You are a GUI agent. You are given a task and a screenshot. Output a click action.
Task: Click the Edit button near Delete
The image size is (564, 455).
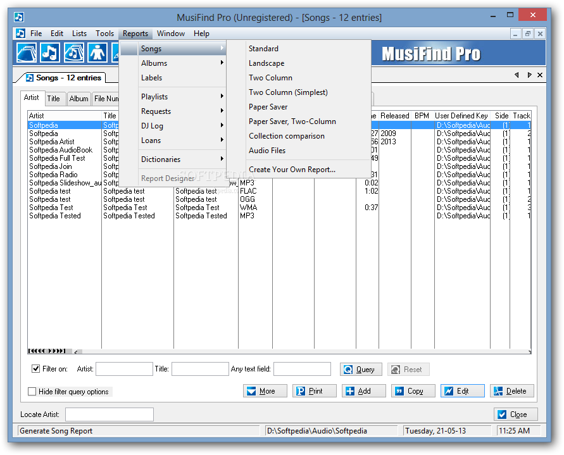pyautogui.click(x=463, y=391)
